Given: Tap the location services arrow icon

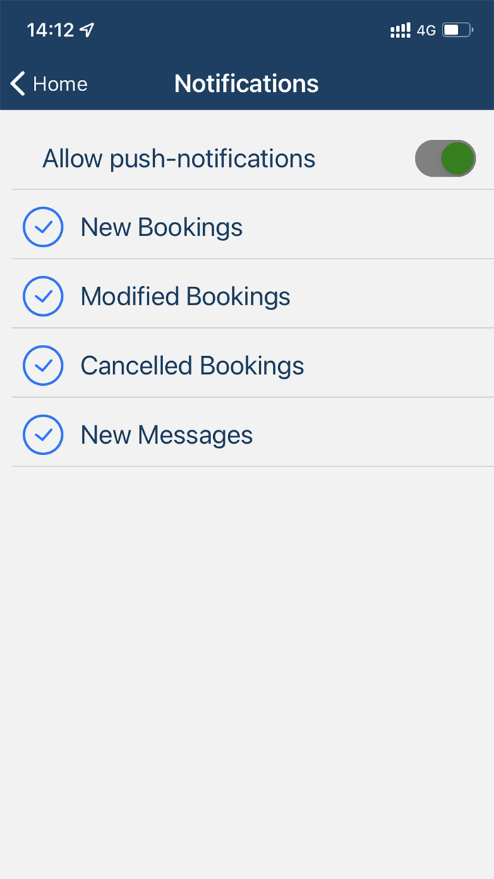Looking at the screenshot, I should (87, 30).
